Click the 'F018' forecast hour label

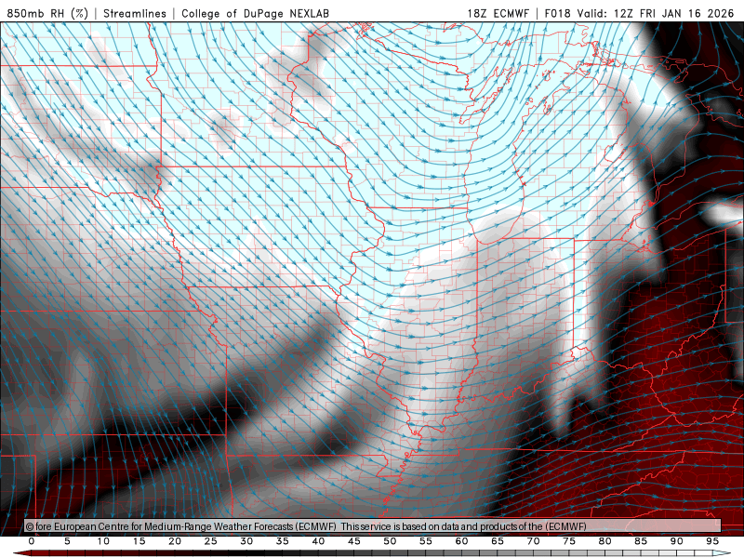557,13
